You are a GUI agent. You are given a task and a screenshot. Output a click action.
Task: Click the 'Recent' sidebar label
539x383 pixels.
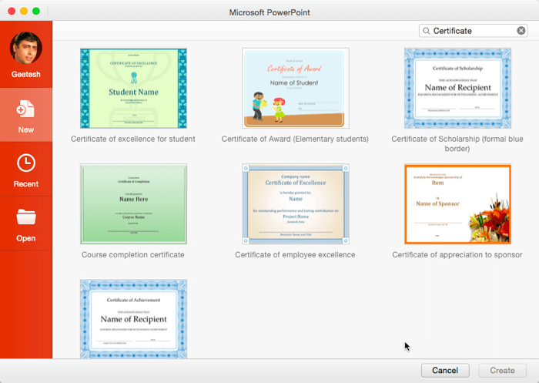[25, 183]
